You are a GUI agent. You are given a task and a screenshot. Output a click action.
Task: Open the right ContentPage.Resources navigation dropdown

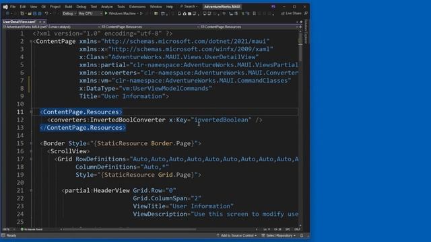(x=249, y=27)
